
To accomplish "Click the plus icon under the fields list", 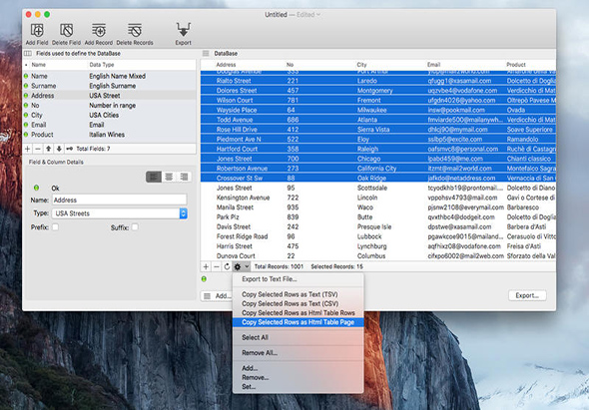I will (27, 149).
